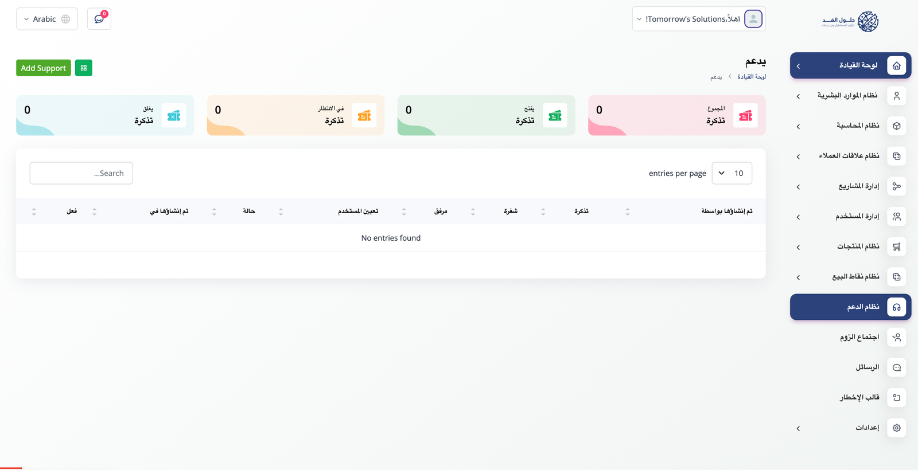This screenshot has height=470, width=918.
Task: Click the dashboard breadcrumb link
Action: click(x=751, y=77)
